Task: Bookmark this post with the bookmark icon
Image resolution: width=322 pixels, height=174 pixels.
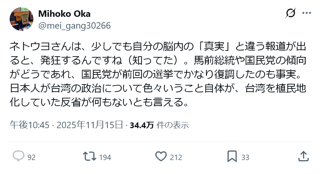Action: [x=232, y=156]
